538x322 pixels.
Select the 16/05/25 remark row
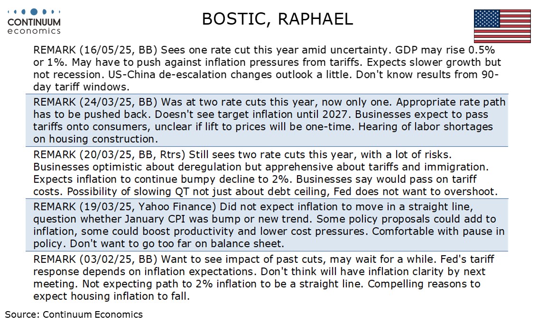point(267,68)
